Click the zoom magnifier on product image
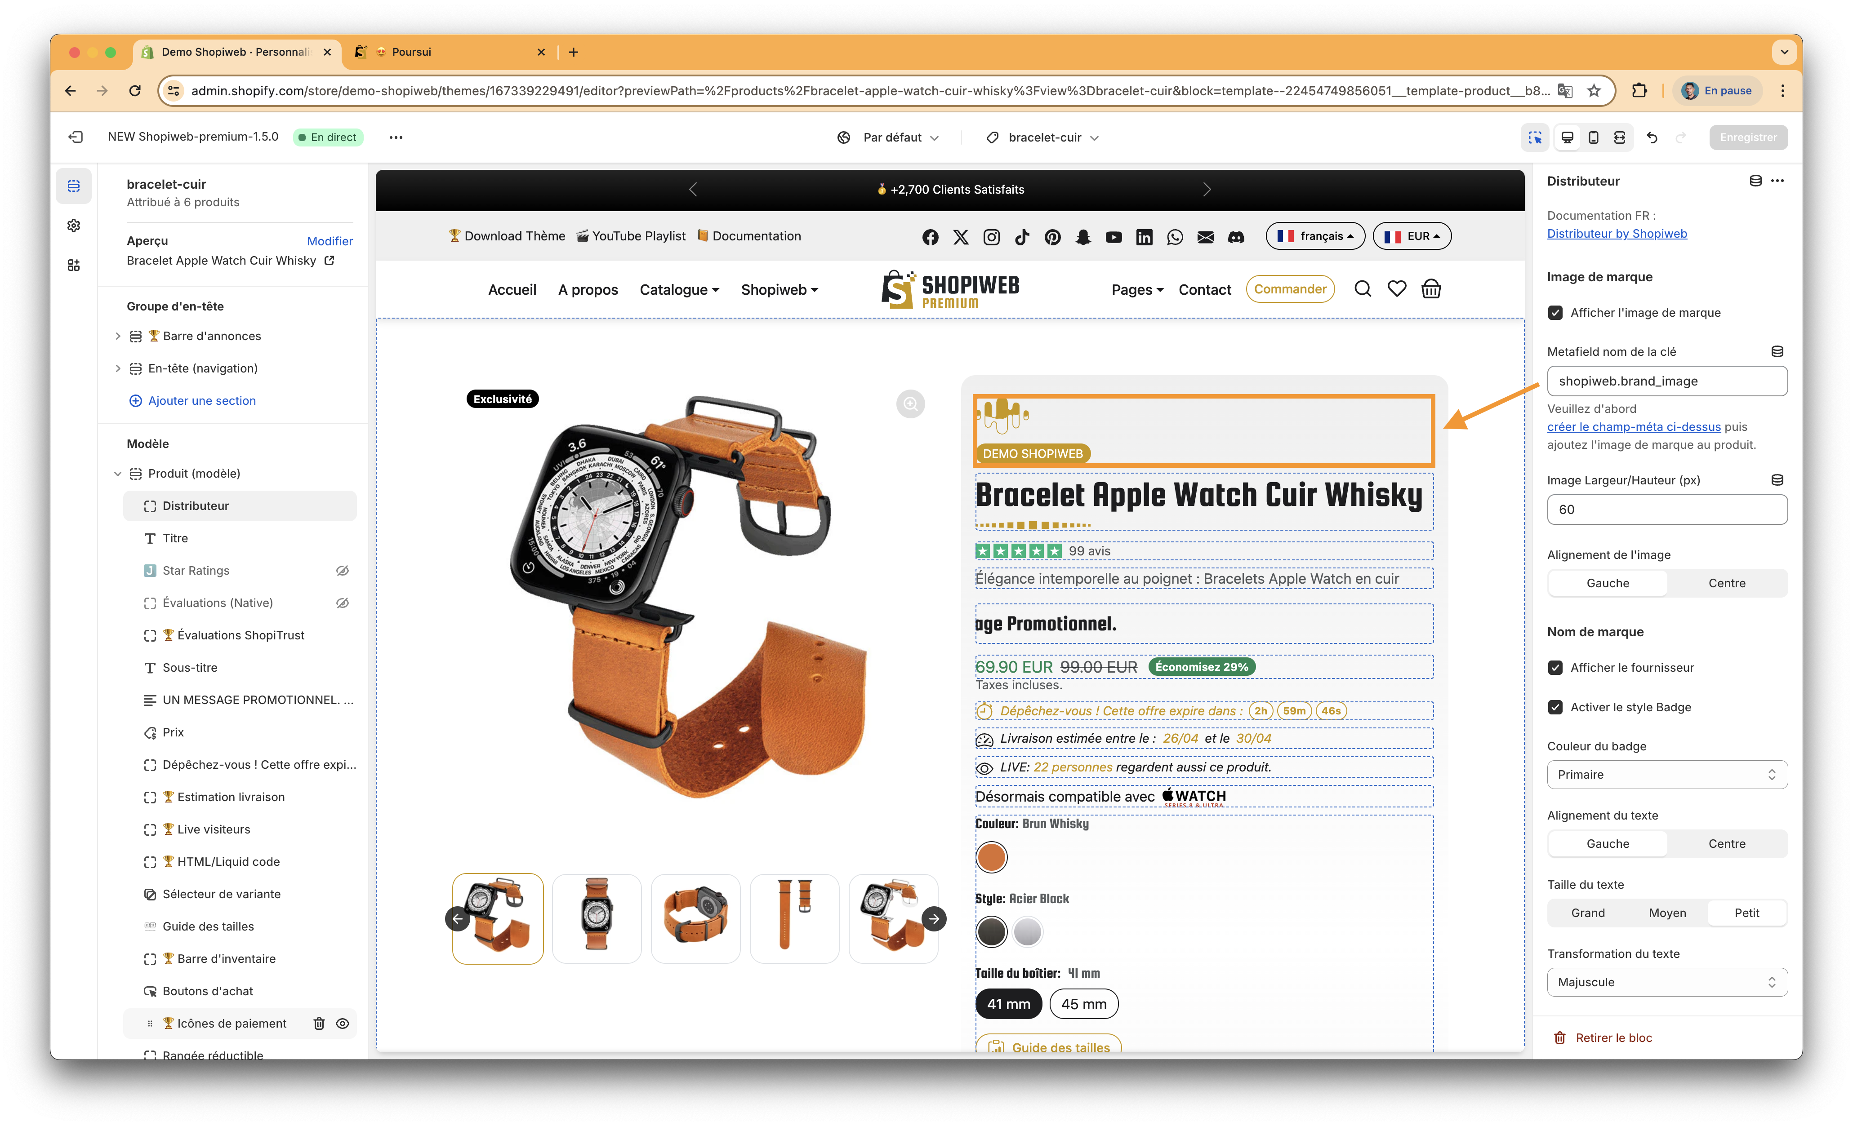Image resolution: width=1853 pixels, height=1126 pixels. [910, 403]
